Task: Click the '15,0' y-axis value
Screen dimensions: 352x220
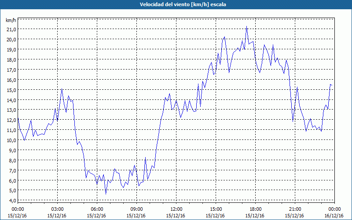Action: (11, 90)
